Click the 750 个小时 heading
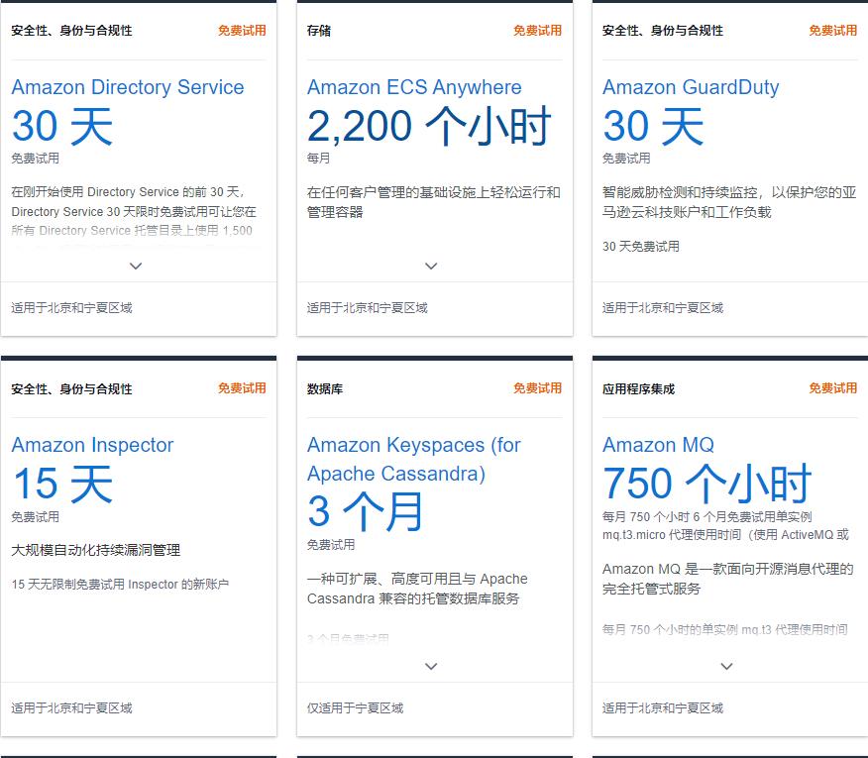 [706, 484]
